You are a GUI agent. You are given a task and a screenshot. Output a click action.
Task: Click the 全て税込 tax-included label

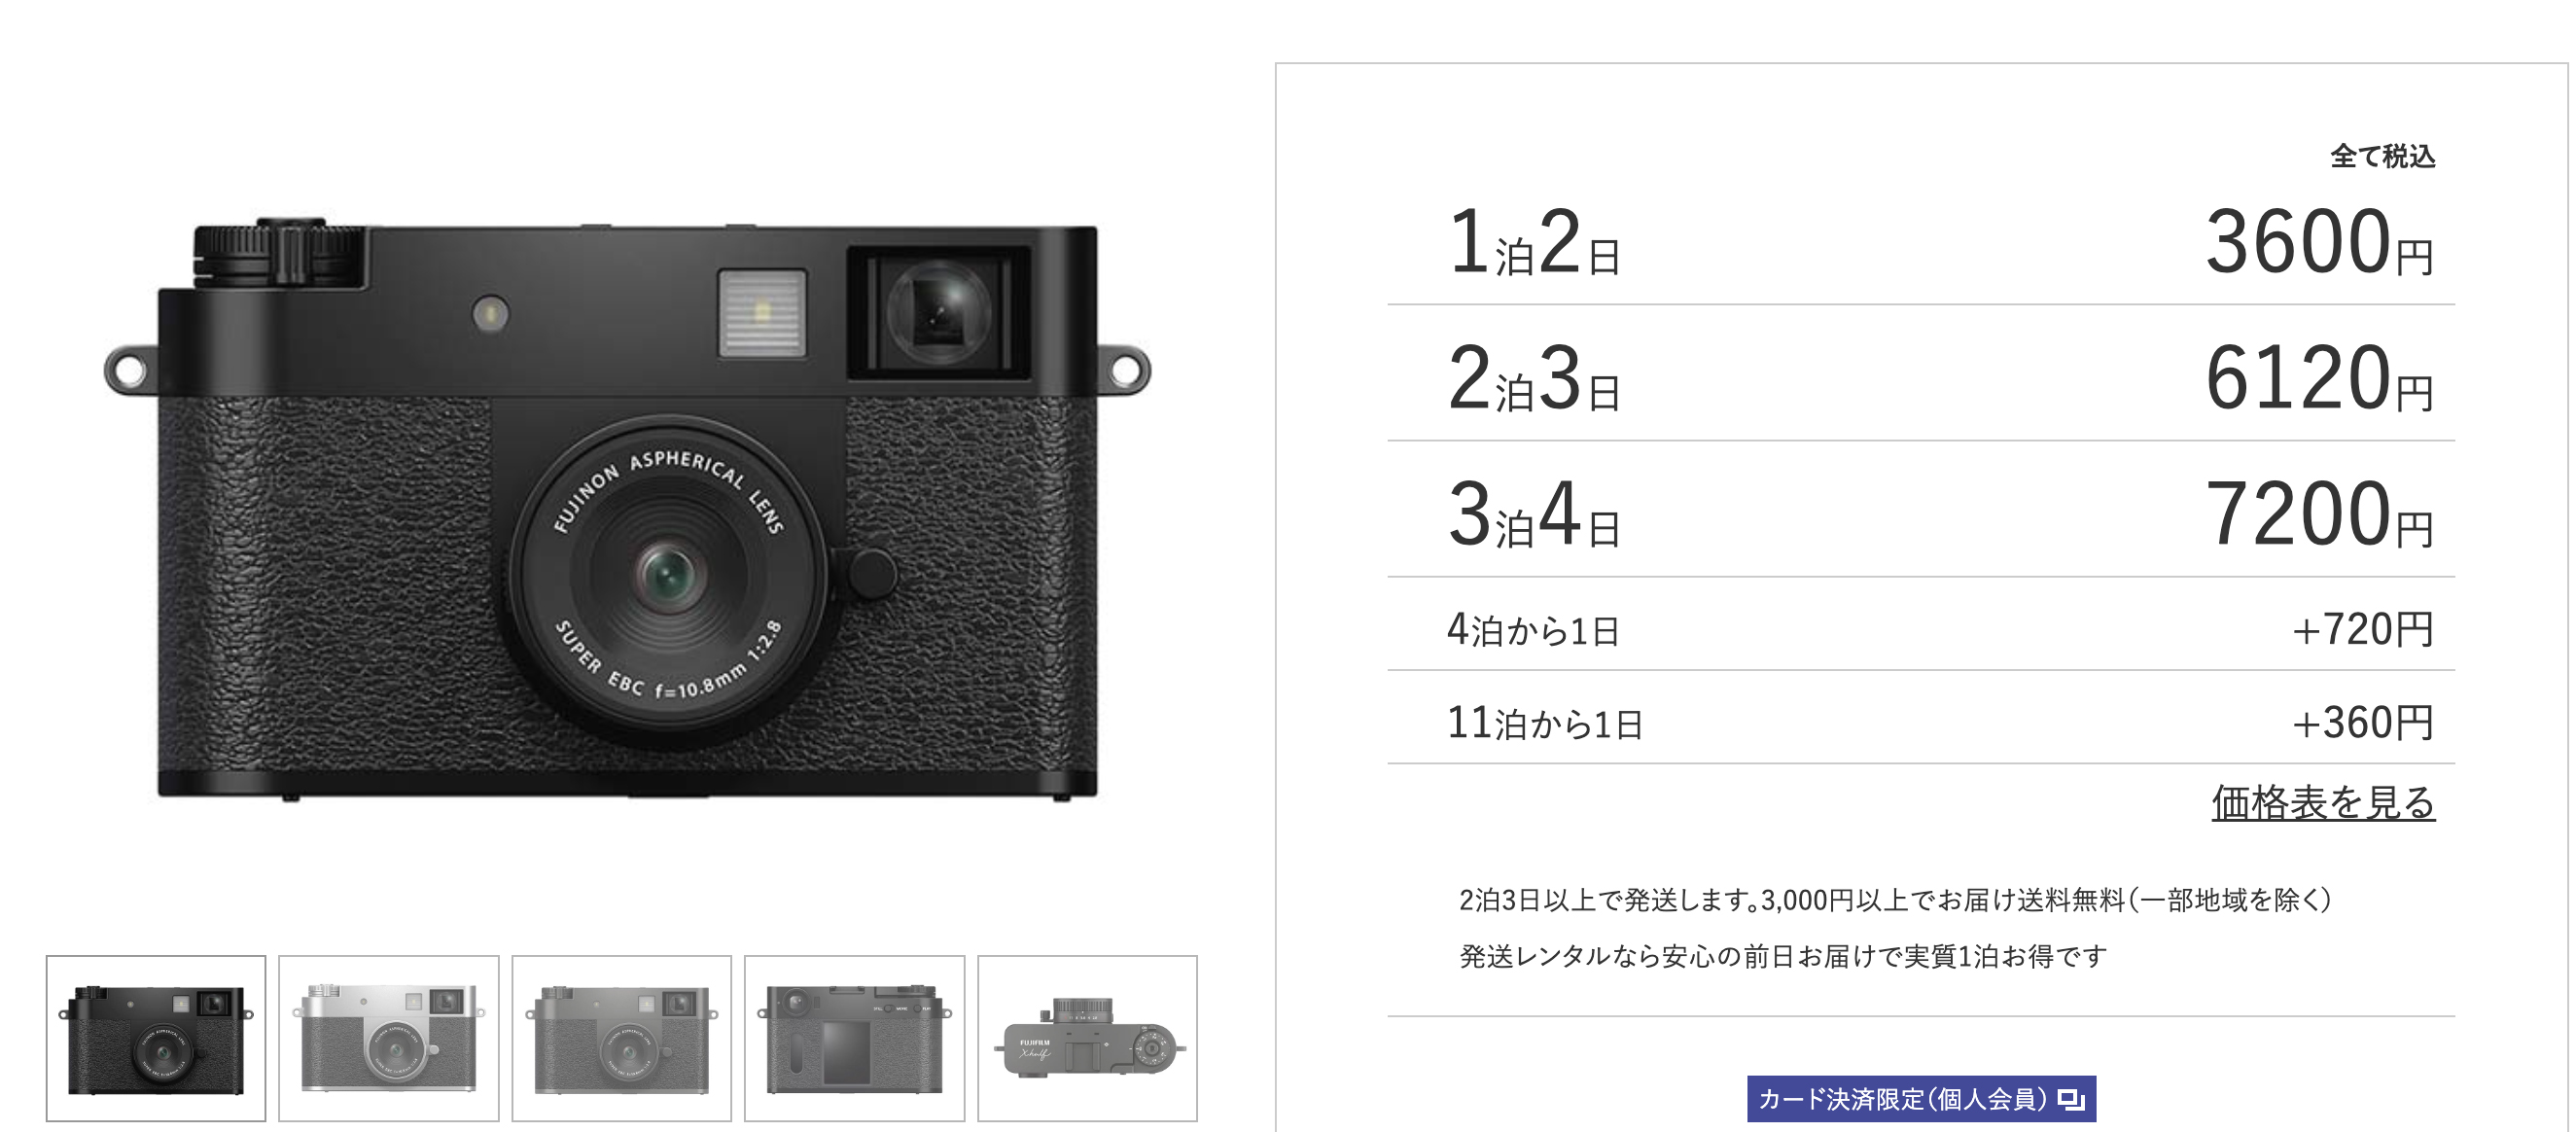click(2383, 156)
